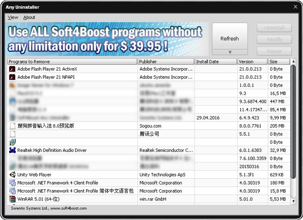Screen dimensions: 303x220
Task: Click version 20150316 cell
Action: pos(252,167)
